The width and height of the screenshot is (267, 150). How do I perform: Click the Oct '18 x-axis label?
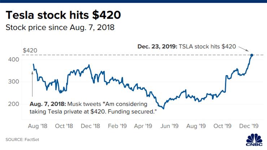click(64, 126)
